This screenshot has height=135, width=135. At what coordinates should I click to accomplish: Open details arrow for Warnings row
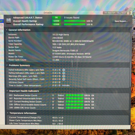(64, 76)
